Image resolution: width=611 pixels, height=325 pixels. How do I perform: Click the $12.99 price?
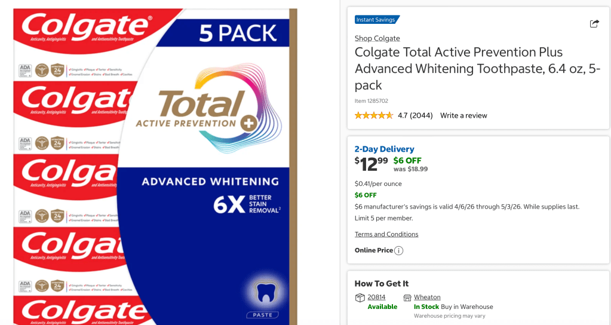(x=371, y=162)
